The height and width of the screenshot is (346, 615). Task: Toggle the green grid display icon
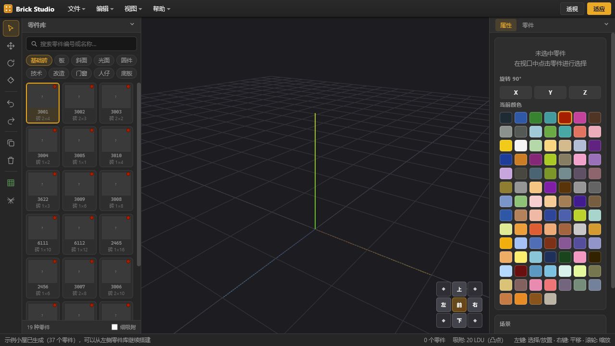click(11, 183)
